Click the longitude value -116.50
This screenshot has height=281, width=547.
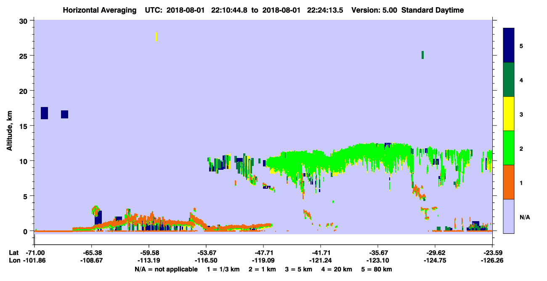point(206,260)
